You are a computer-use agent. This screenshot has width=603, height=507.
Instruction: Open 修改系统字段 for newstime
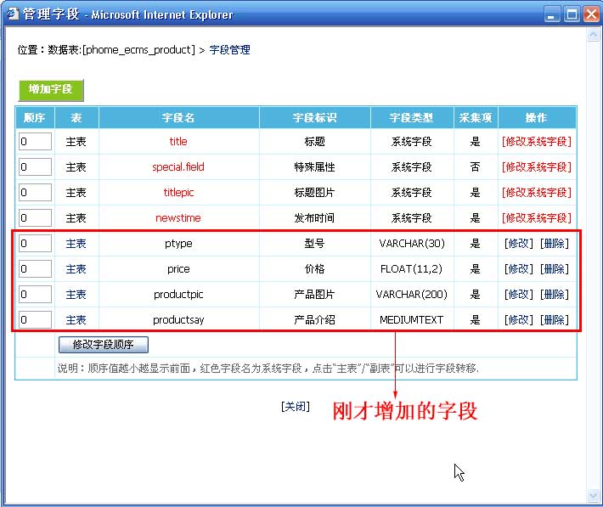pyautogui.click(x=536, y=218)
